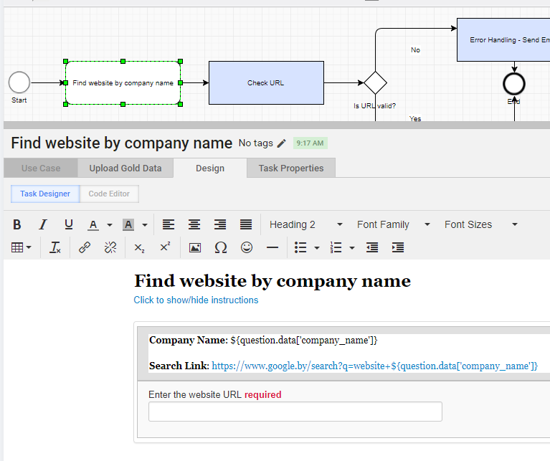Screen dimensions: 550x461
Task: Align text right
Action: pos(220,224)
